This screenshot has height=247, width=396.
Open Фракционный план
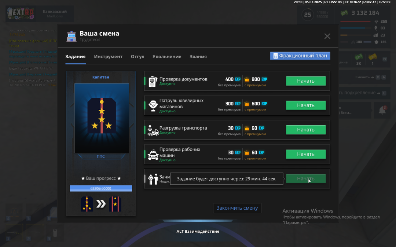[300, 56]
